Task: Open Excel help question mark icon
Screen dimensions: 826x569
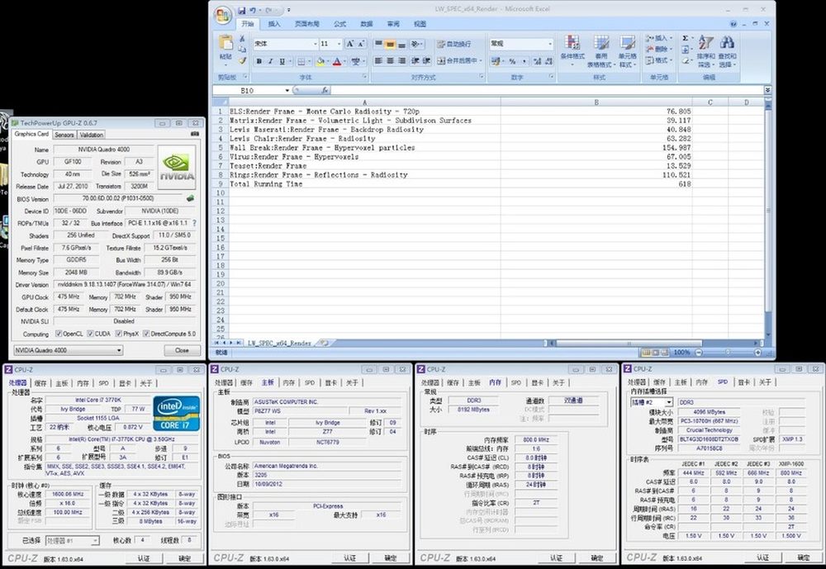Action: 733,24
